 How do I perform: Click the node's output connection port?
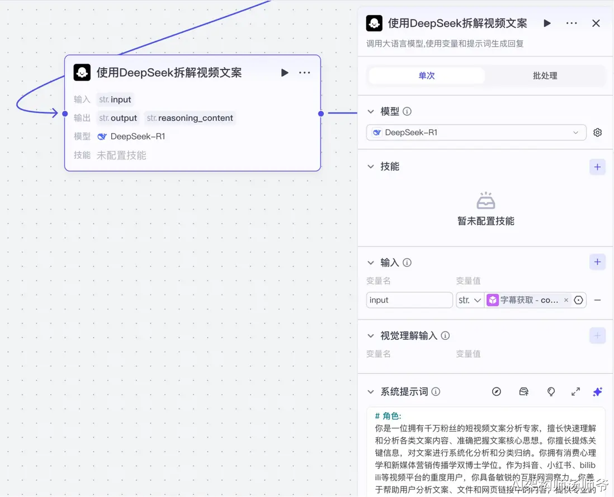click(x=321, y=113)
